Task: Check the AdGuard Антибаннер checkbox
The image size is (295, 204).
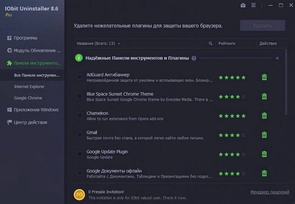Action: click(80, 77)
